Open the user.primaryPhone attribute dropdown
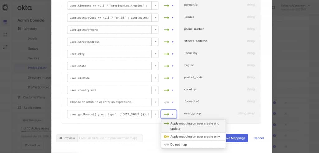 point(155,30)
